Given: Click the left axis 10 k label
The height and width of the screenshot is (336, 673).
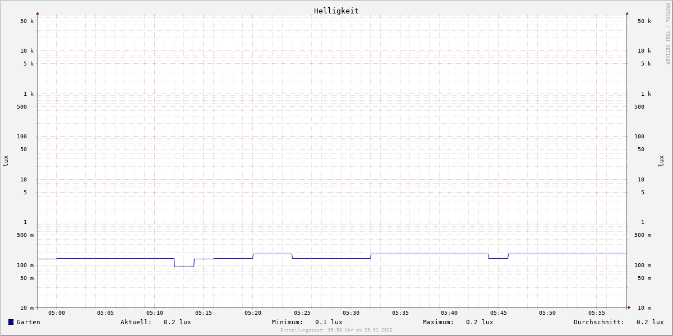Looking at the screenshot, I should [x=27, y=51].
